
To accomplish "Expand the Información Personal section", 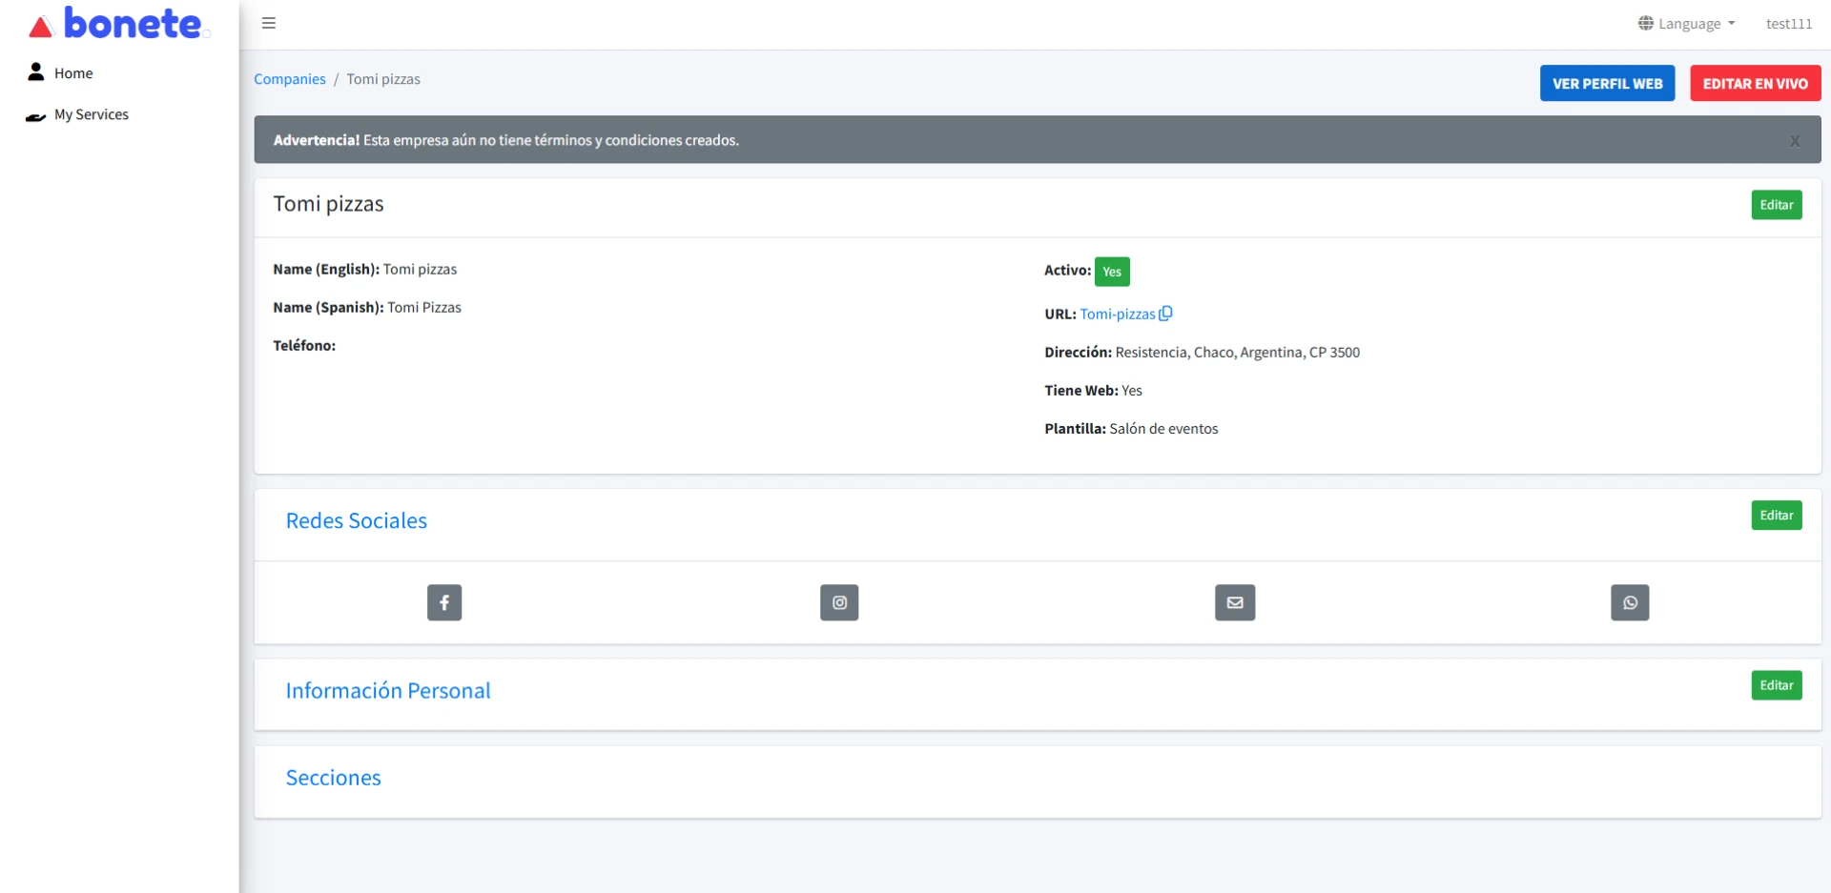I will tap(388, 691).
